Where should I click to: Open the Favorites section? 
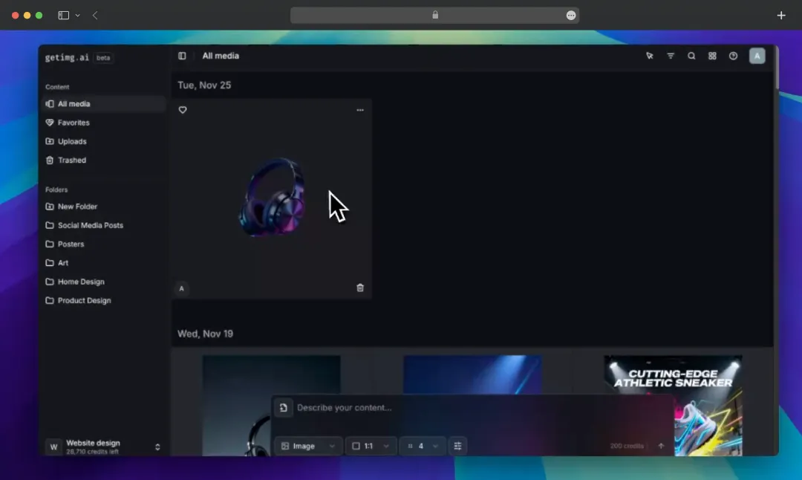pos(73,122)
